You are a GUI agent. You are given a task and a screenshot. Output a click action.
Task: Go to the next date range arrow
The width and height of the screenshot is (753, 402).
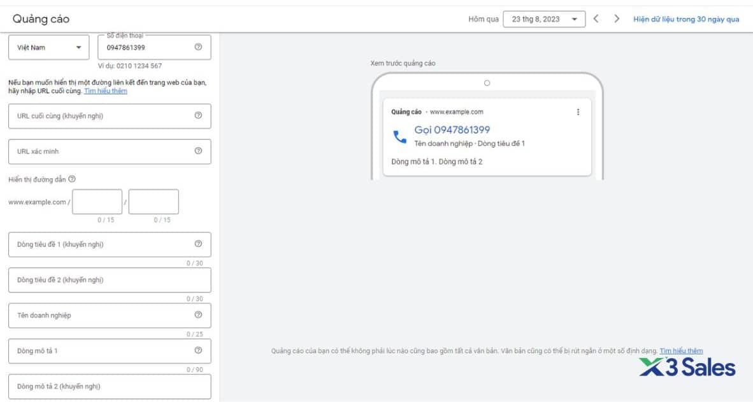617,18
